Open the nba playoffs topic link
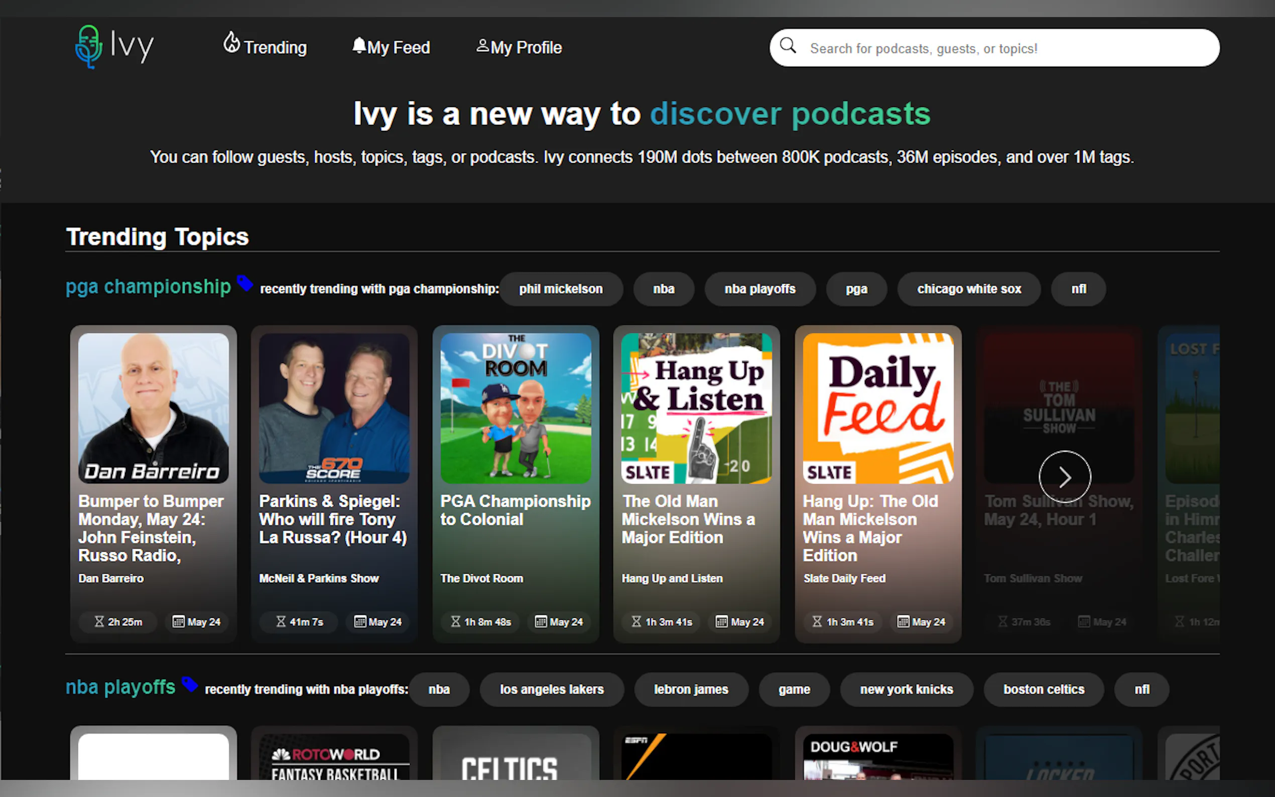Image resolution: width=1275 pixels, height=797 pixels. [x=120, y=688]
